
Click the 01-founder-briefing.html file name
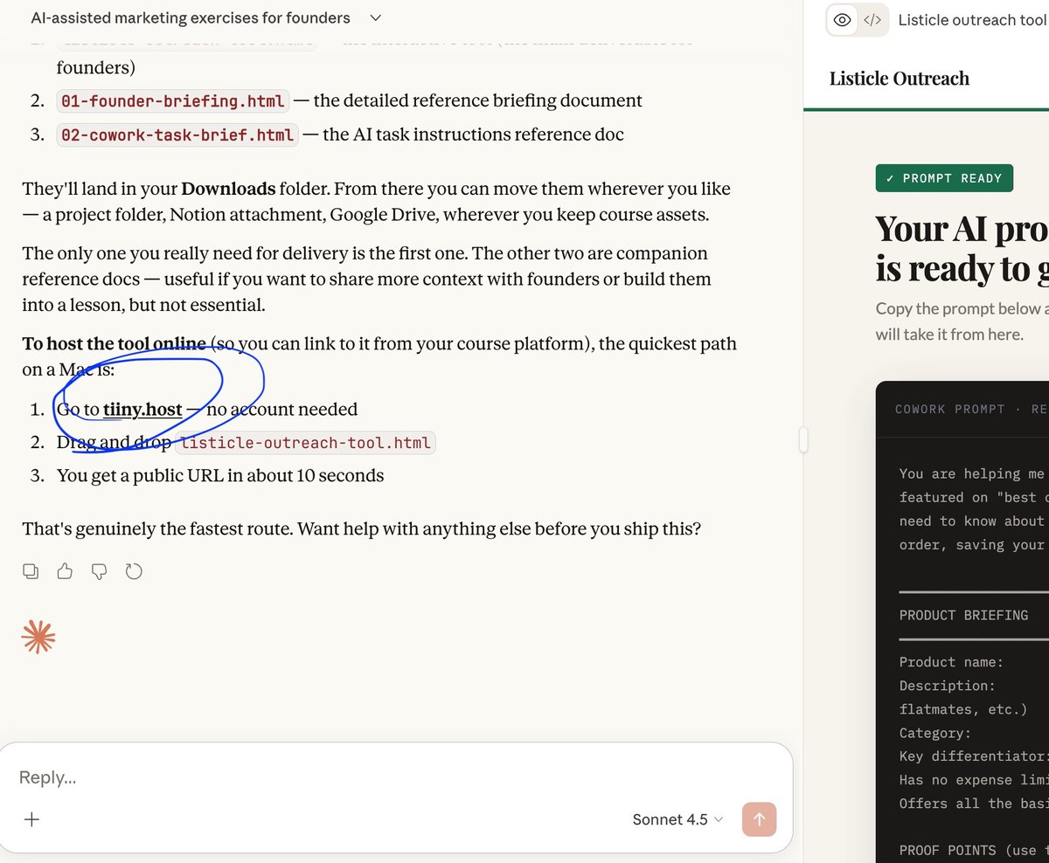pos(173,100)
